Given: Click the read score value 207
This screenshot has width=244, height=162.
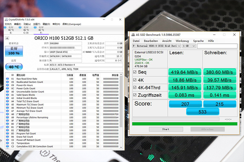Looking at the screenshot, I should pos(185,104).
